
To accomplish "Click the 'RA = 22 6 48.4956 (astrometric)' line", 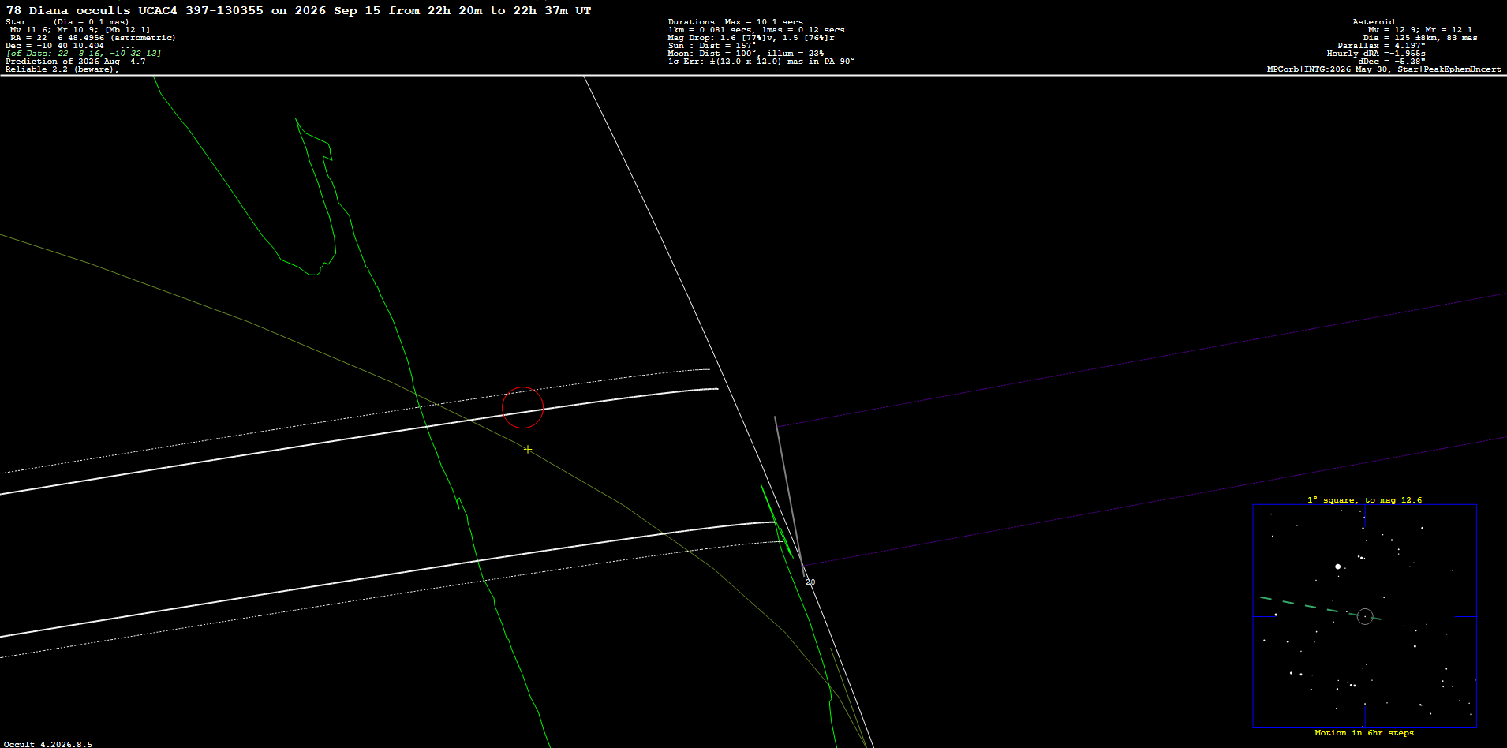I will point(93,38).
